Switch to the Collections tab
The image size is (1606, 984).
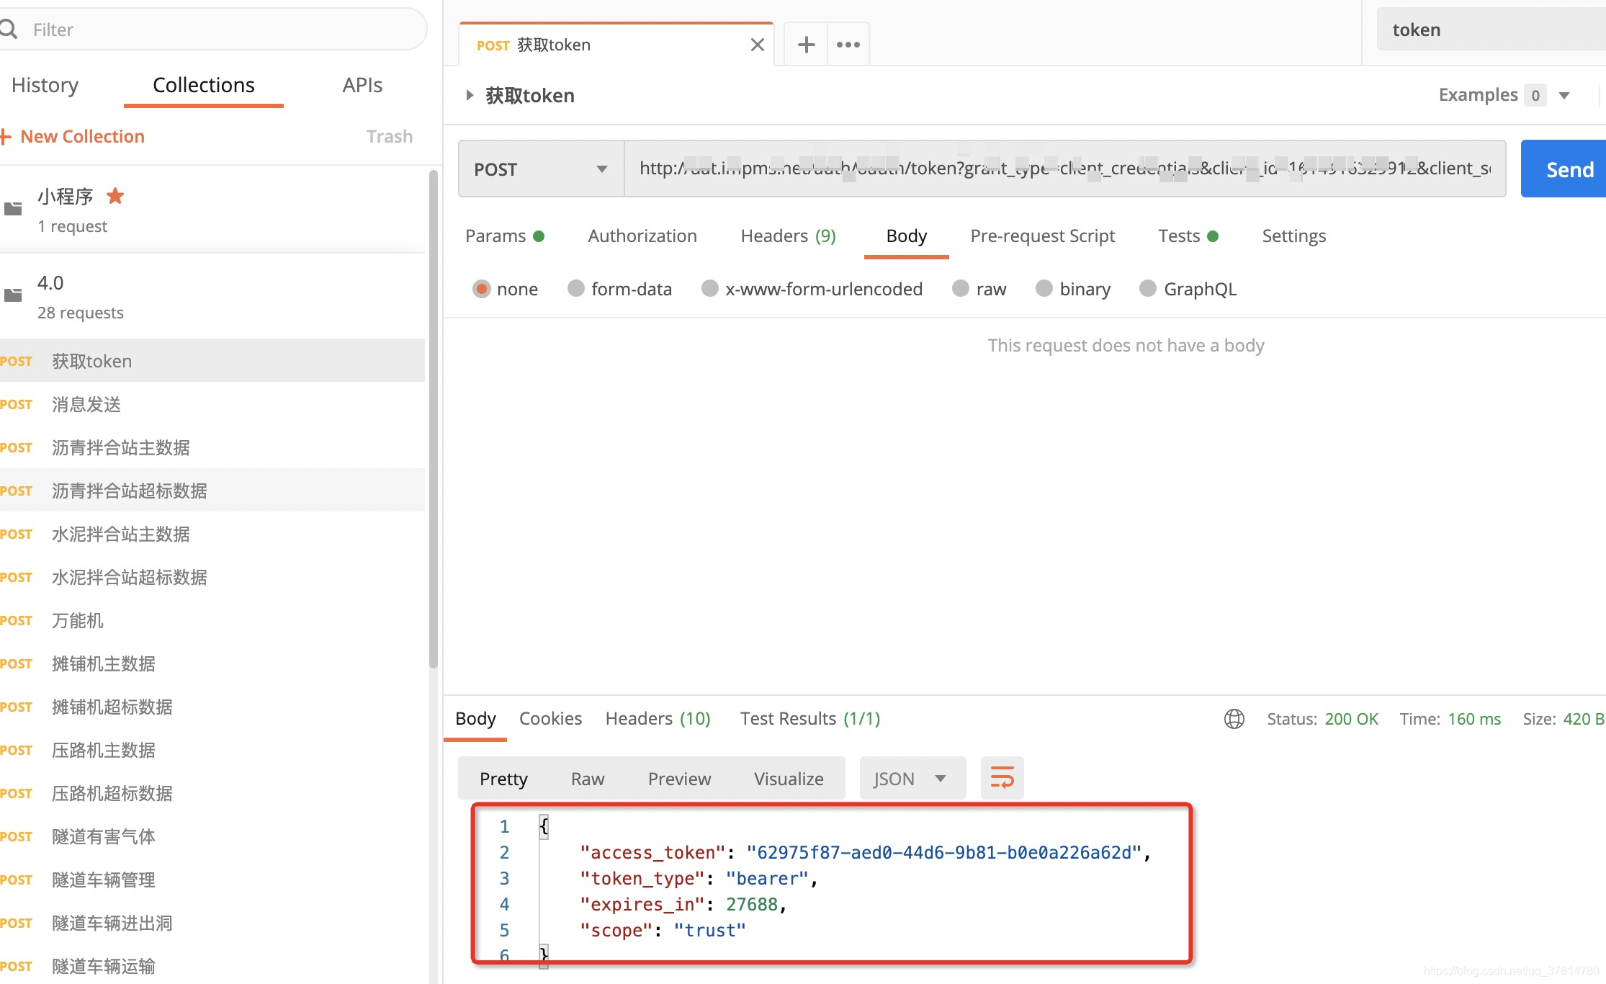tap(204, 85)
